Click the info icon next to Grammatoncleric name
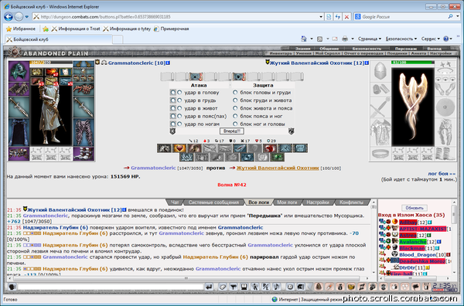 pos(168,63)
